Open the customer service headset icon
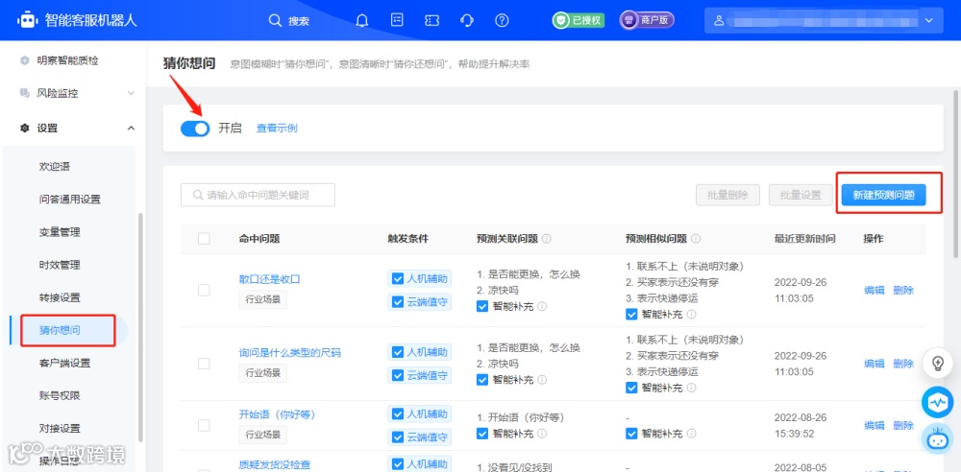Screen dimensions: 961x472 (x=467, y=20)
